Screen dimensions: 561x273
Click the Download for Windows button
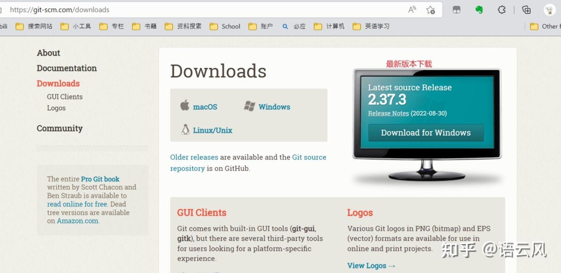(x=425, y=133)
